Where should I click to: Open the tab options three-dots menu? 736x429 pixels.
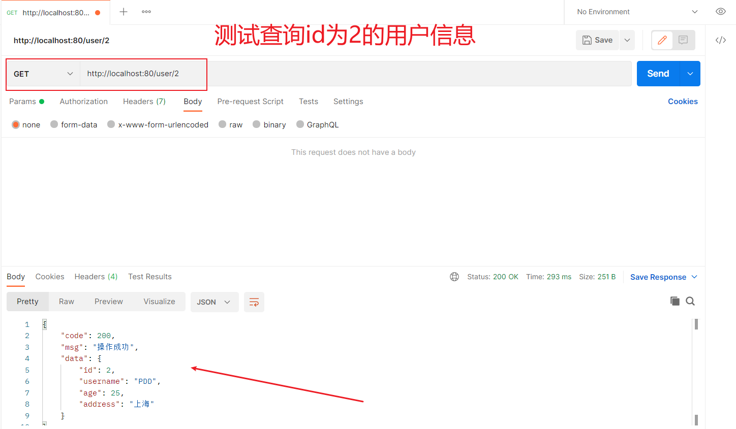pyautogui.click(x=146, y=12)
